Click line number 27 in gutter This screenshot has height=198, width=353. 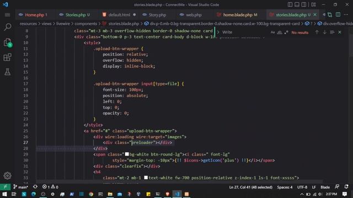pyautogui.click(x=26, y=142)
